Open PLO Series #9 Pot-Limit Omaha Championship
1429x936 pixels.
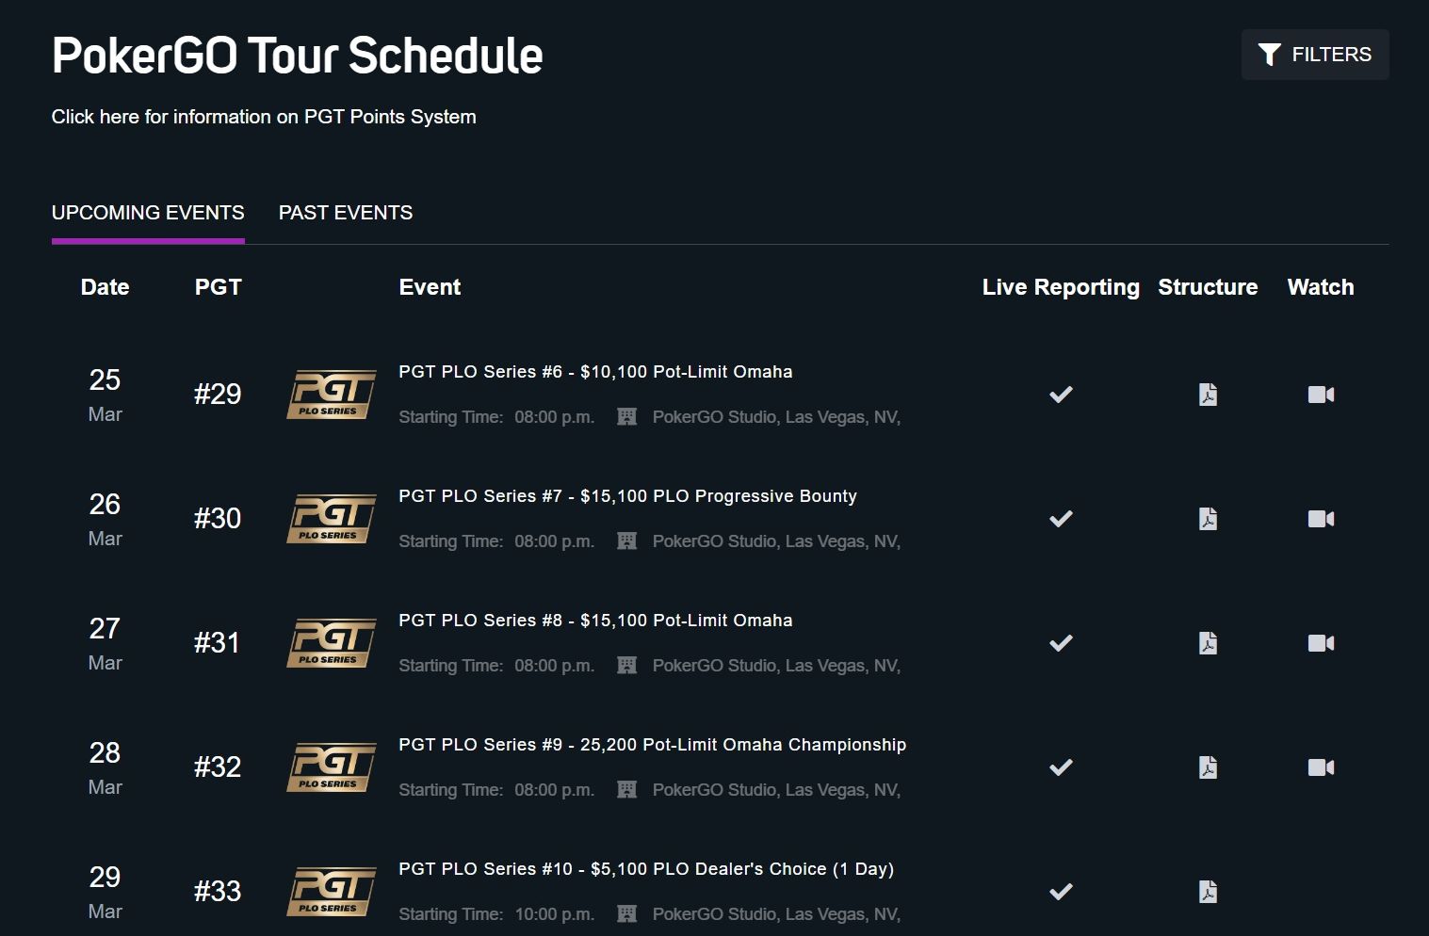tap(652, 745)
